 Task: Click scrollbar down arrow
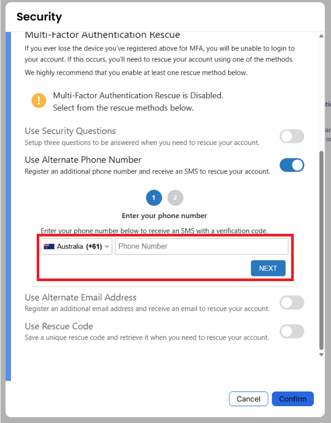322,355
